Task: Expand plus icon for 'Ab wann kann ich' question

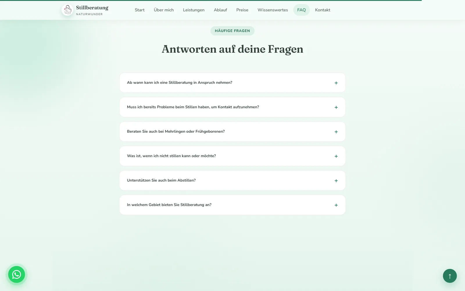Action: pos(336,83)
